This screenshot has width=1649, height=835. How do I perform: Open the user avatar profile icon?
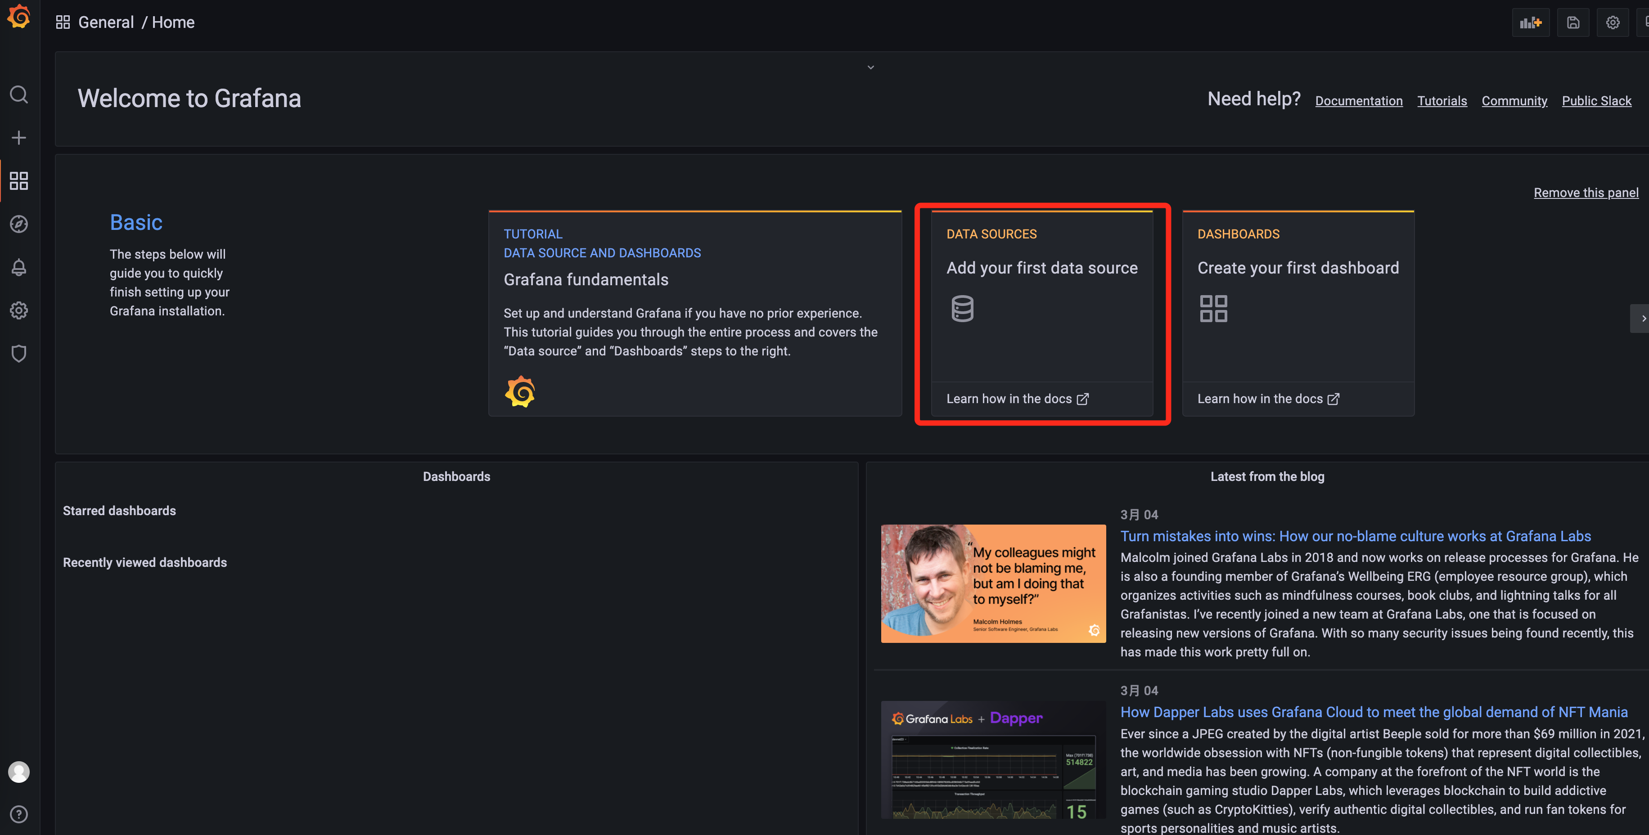coord(19,772)
